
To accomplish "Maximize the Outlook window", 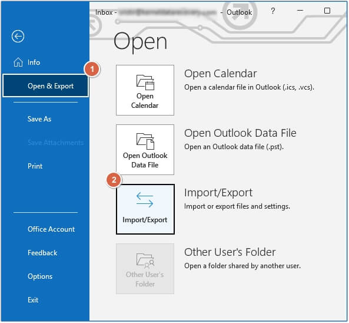I will [x=327, y=11].
